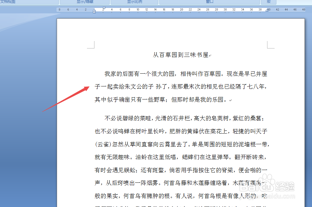Click the first line indent marker on ruler
This screenshot has height=207, width=312.
point(104,8)
